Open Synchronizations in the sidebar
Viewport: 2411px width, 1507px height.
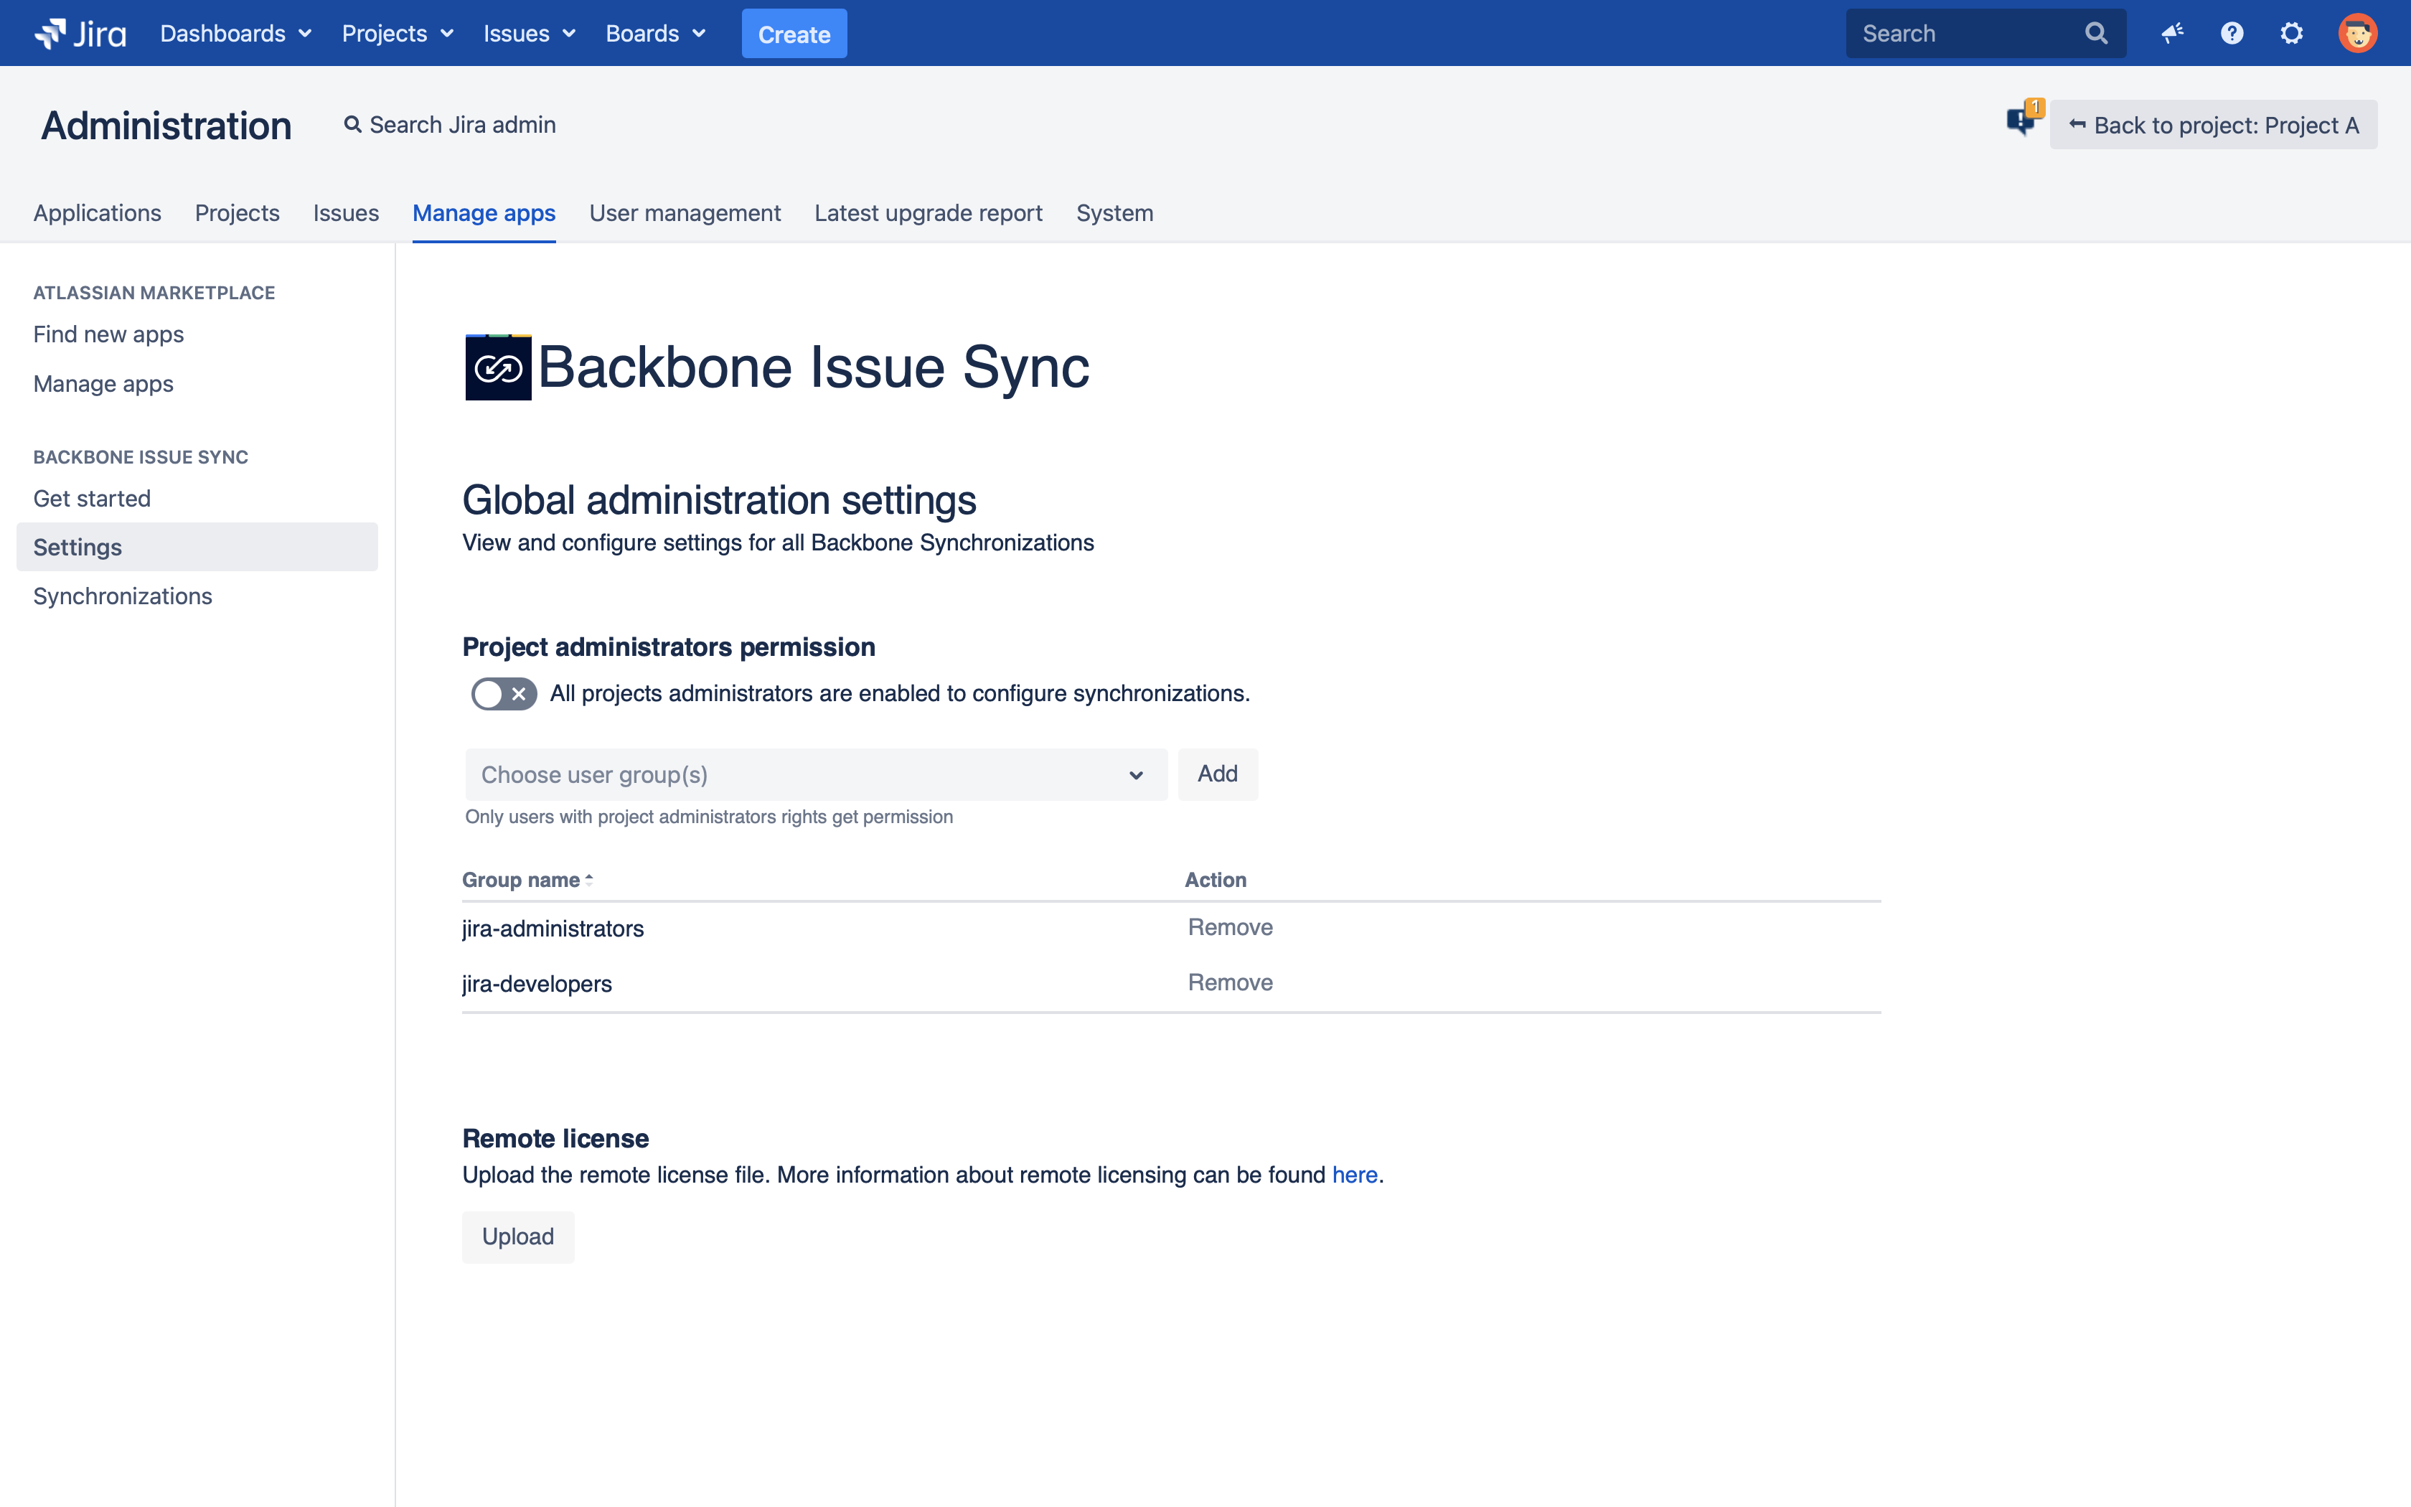coord(123,596)
